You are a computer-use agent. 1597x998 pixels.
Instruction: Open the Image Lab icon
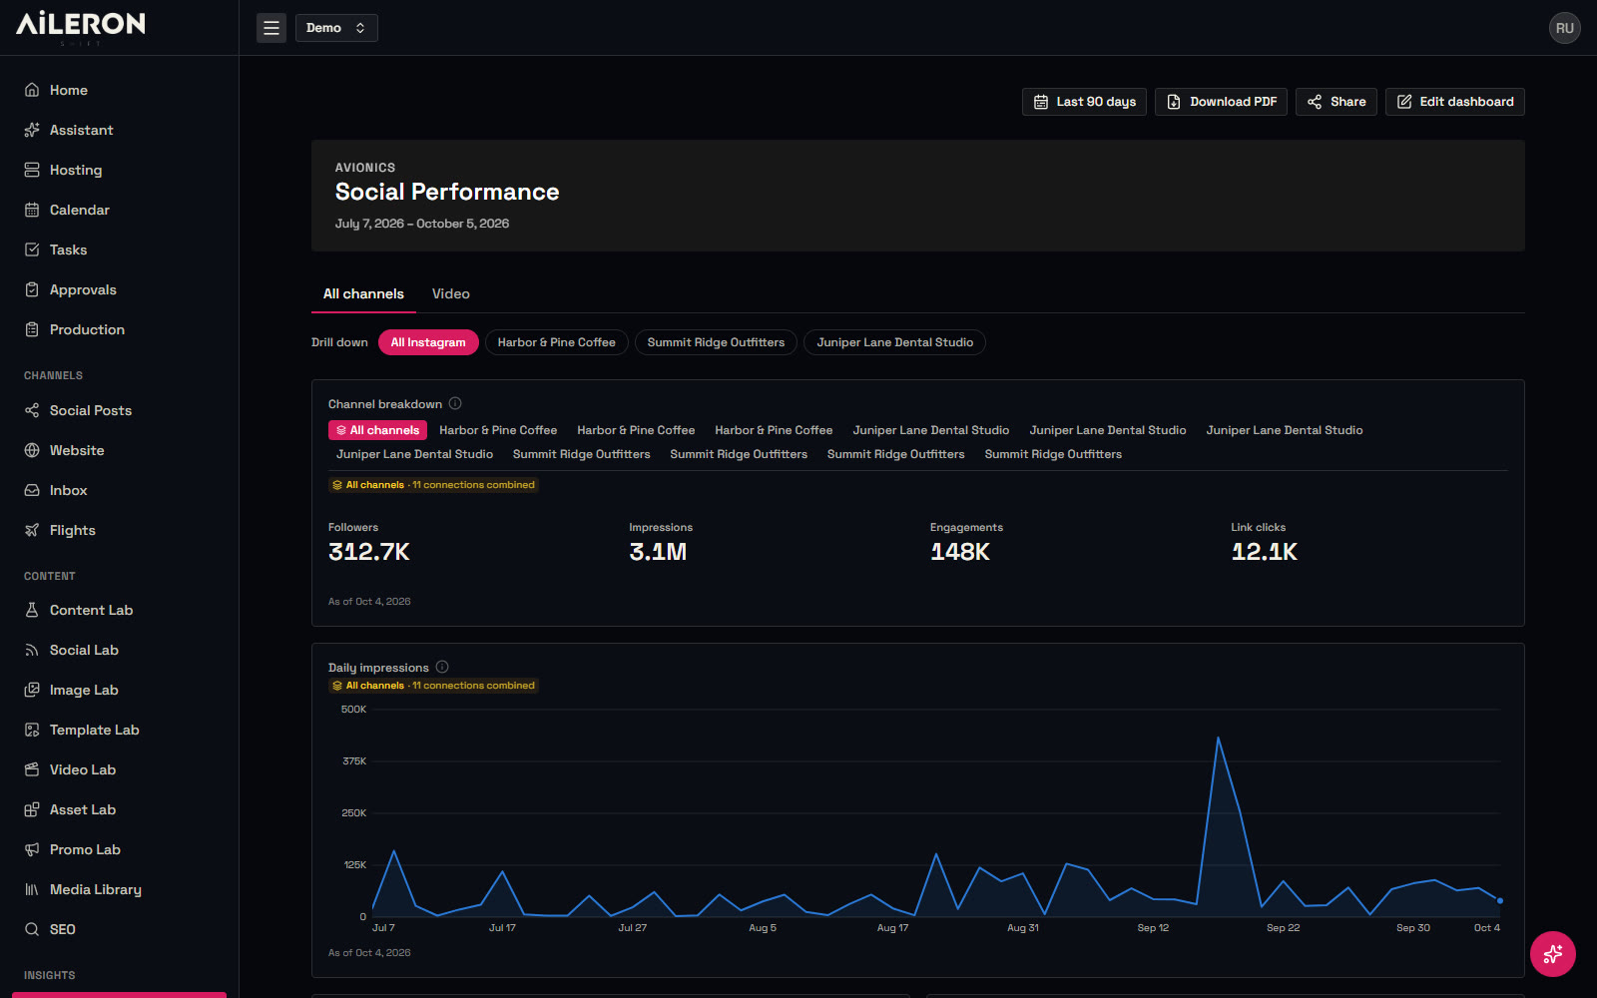tap(32, 690)
